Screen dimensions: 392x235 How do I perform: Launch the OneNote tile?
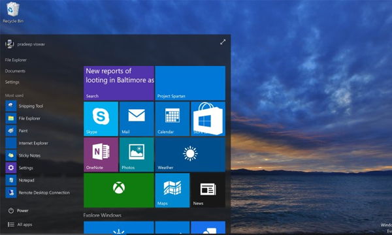click(x=101, y=155)
